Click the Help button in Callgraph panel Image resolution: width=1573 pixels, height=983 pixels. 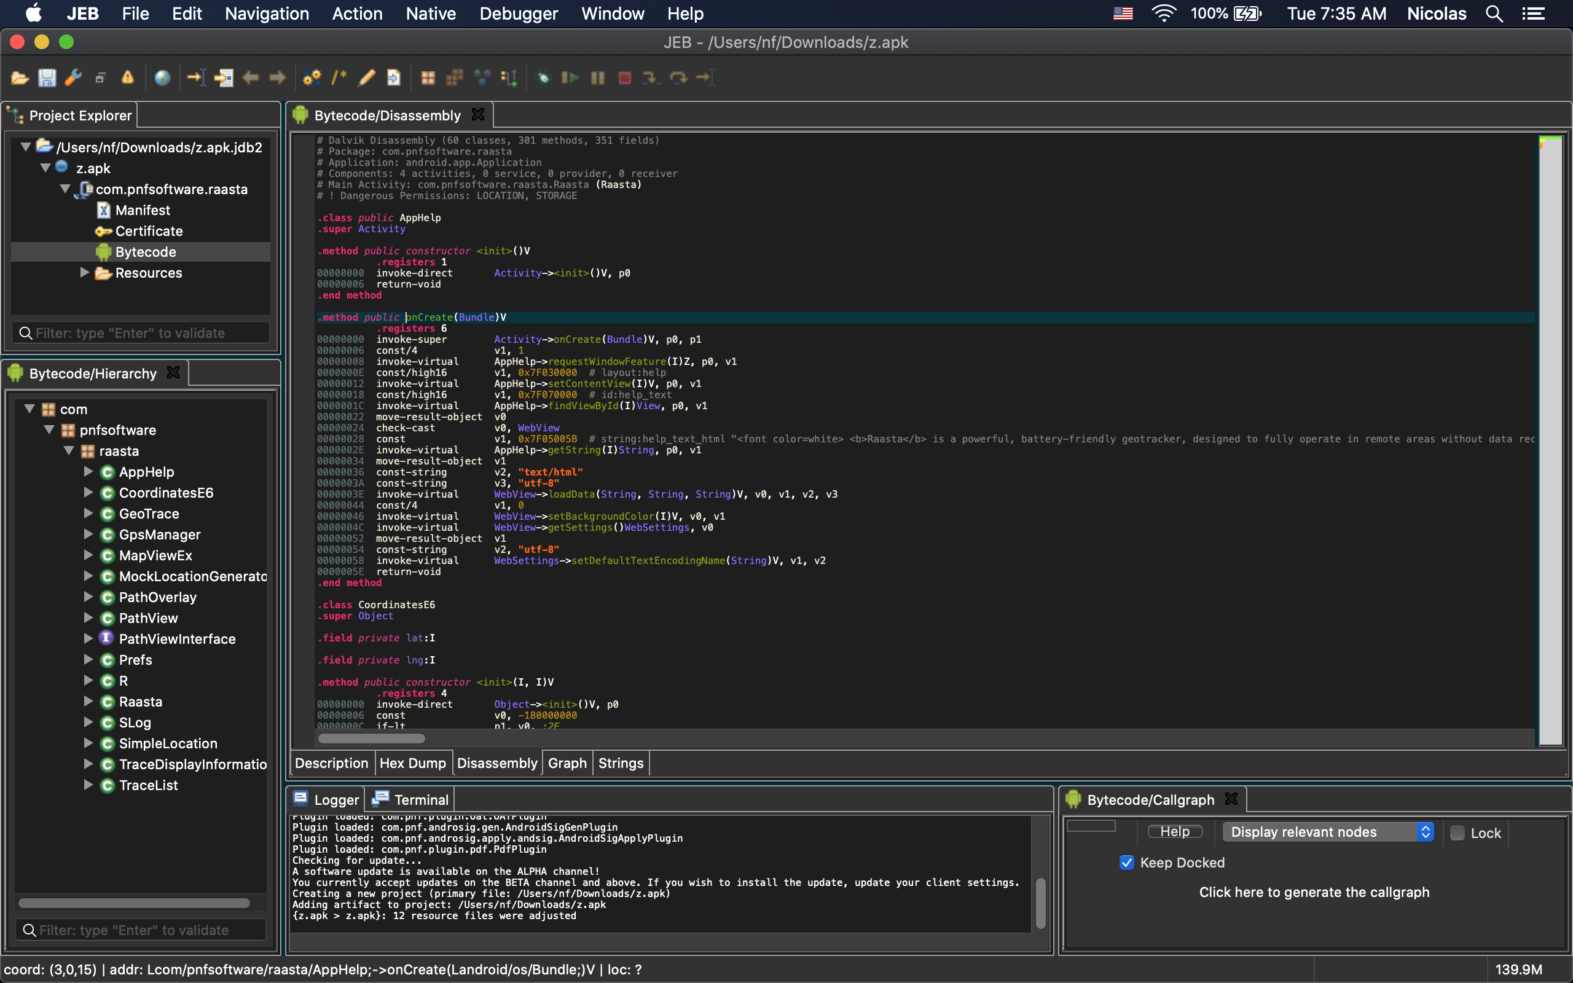point(1175,831)
